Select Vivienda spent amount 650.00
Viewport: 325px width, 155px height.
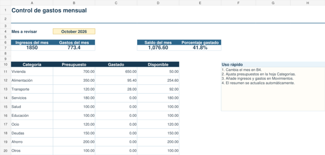click(x=116, y=72)
